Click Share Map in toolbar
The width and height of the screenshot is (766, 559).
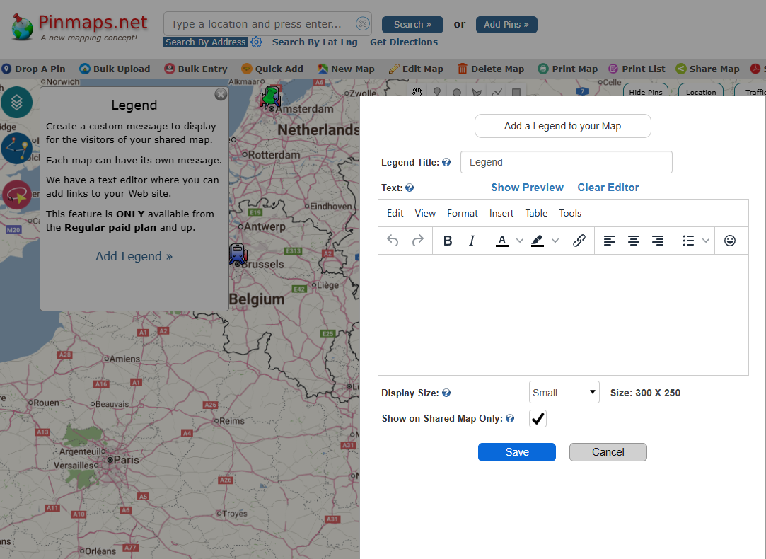pos(707,69)
